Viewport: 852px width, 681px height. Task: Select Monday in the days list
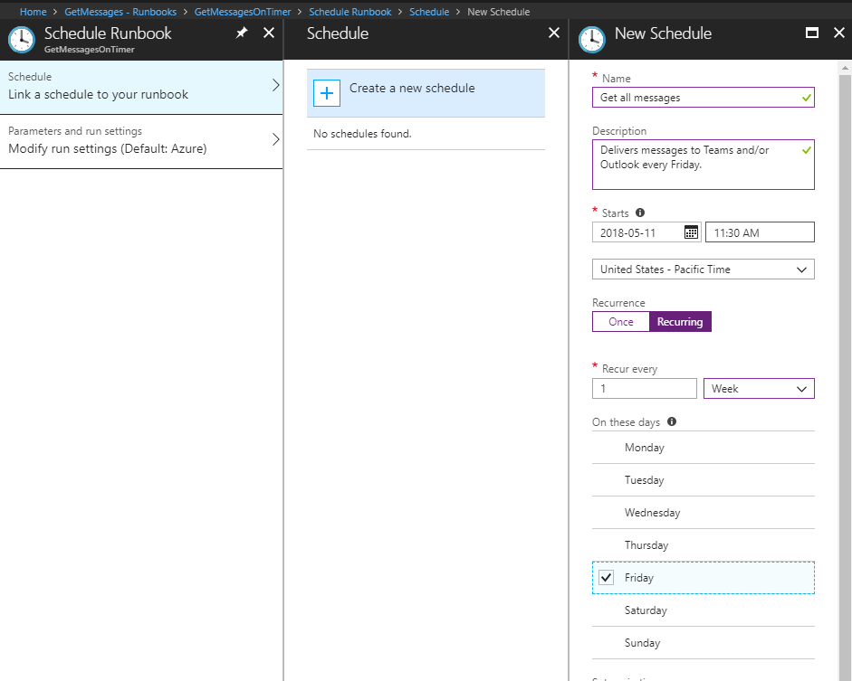coord(645,448)
